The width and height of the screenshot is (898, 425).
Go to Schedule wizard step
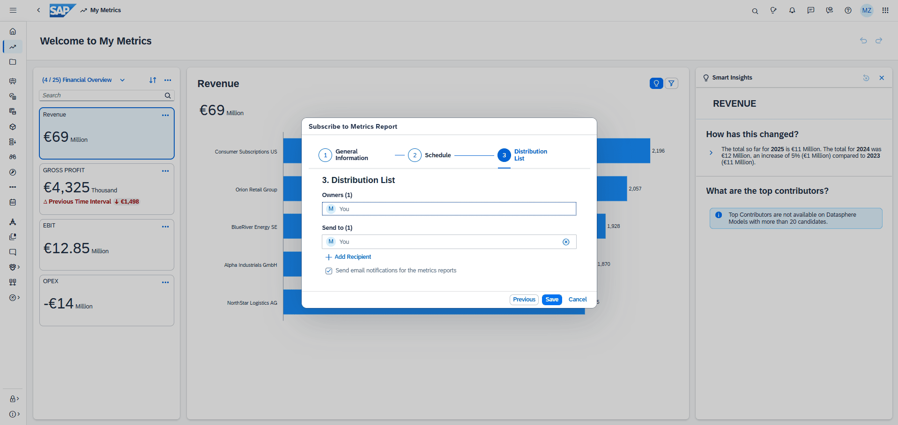point(415,155)
